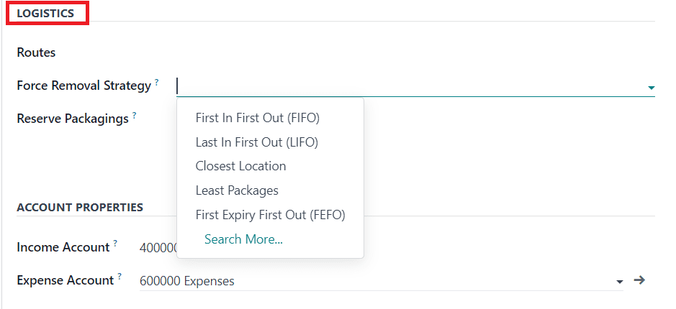676x309 pixels.
Task: Click the 600000 Expenses account field
Action: point(374,281)
